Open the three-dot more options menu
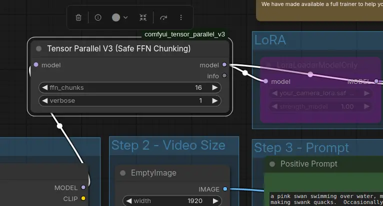This screenshot has width=383, height=206. tap(181, 17)
